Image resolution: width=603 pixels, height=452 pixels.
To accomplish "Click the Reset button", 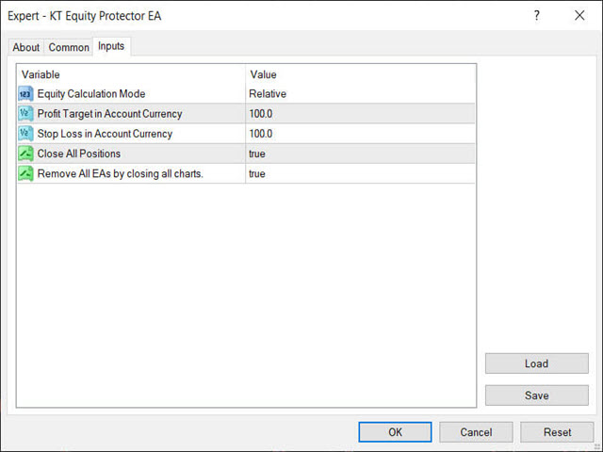I will 557,432.
